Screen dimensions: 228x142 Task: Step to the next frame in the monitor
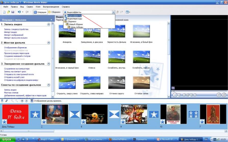point(191,95)
